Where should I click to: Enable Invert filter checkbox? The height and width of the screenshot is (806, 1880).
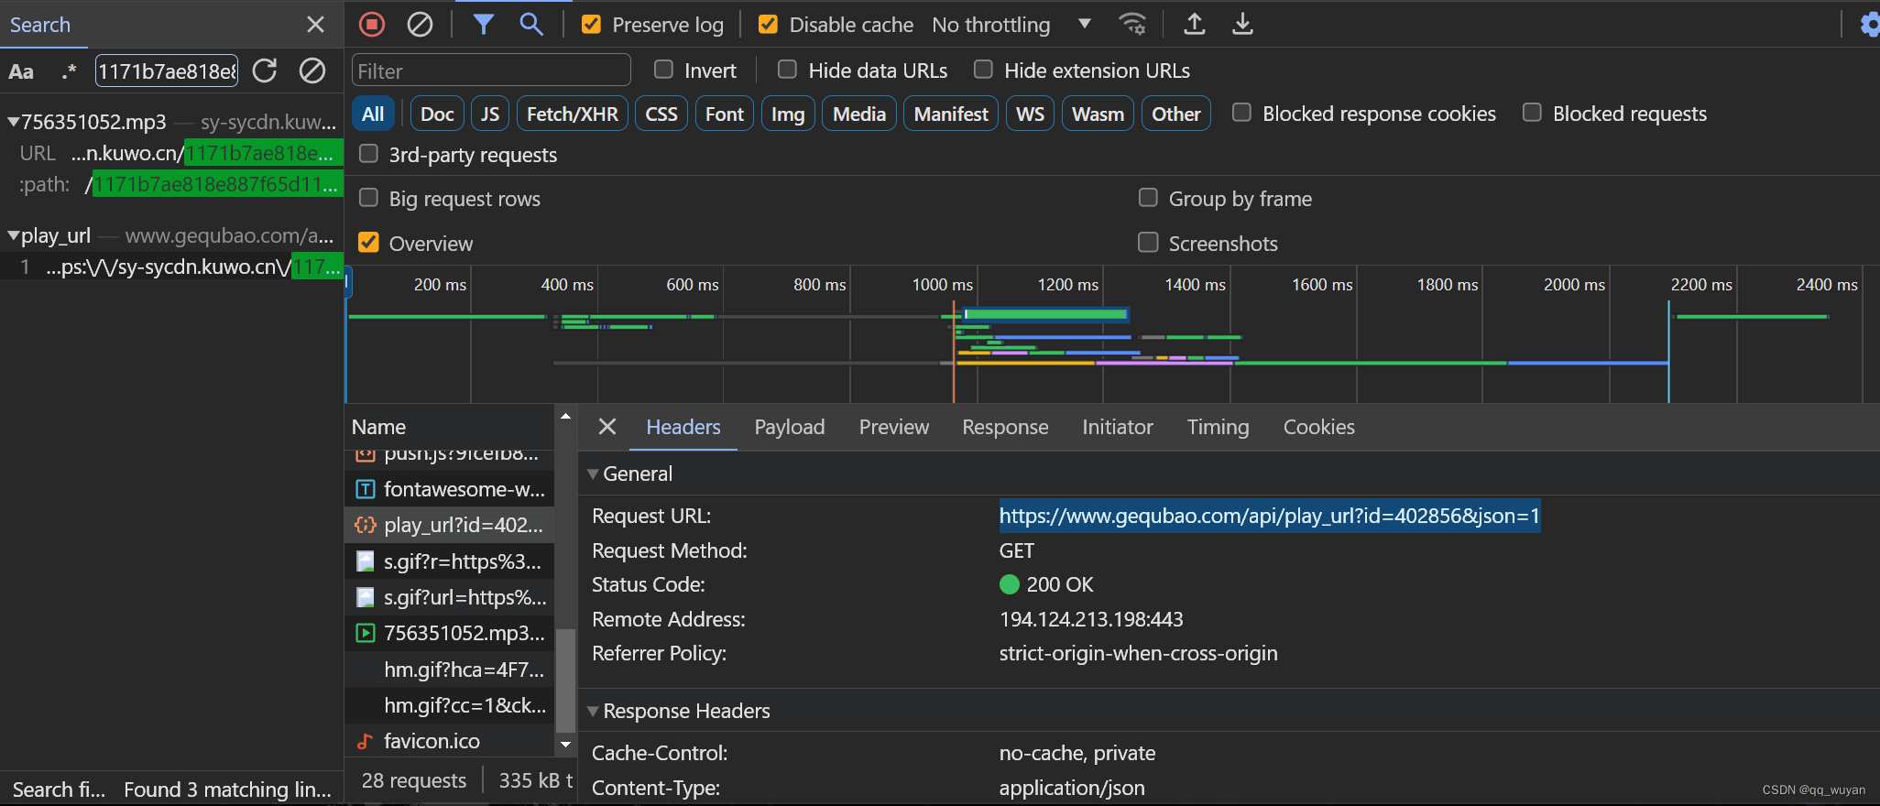point(664,70)
